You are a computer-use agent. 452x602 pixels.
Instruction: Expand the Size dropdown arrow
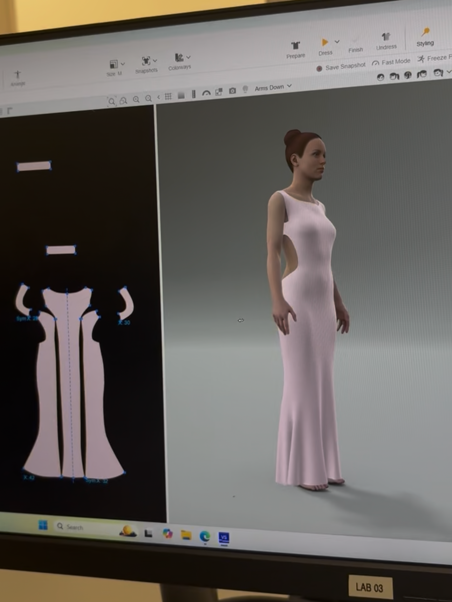[123, 64]
